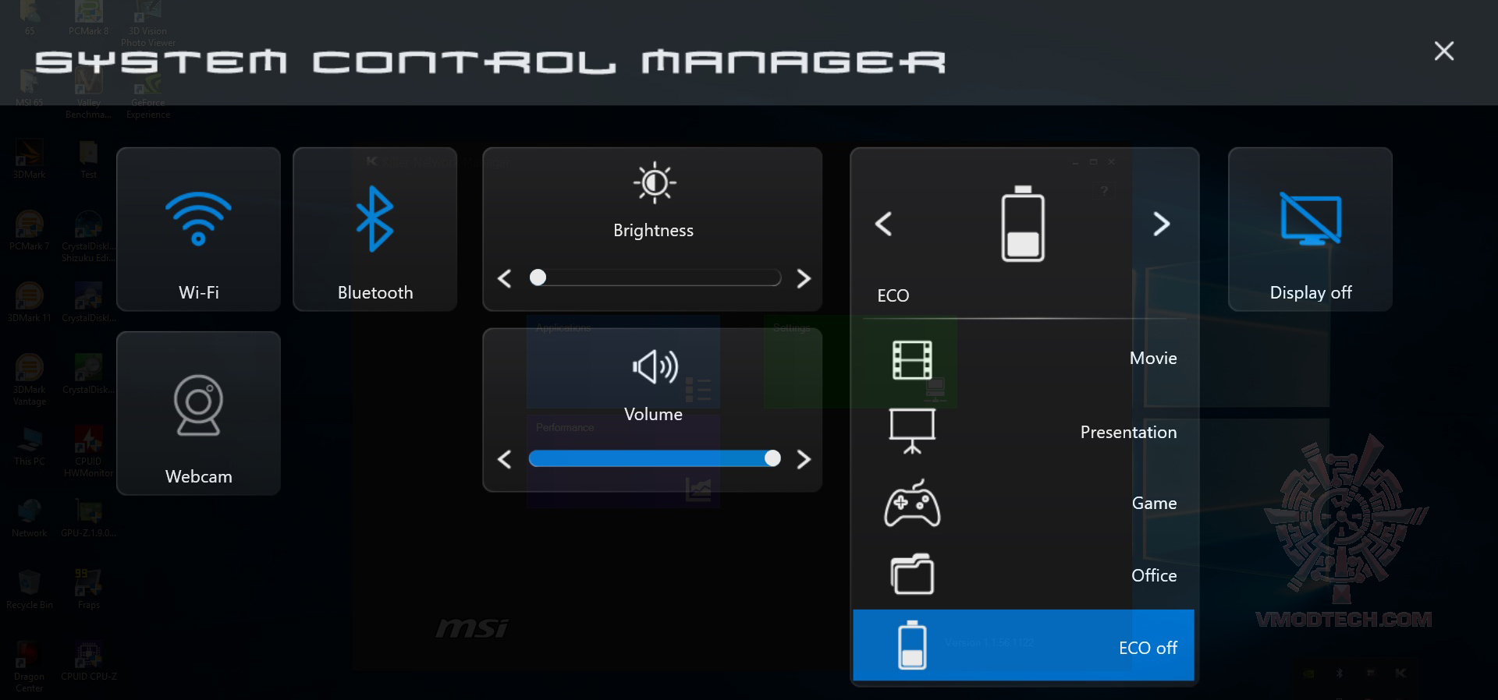Viewport: 1498px width, 700px height.
Task: Click the speaker icon above Volume
Action: [x=655, y=366]
